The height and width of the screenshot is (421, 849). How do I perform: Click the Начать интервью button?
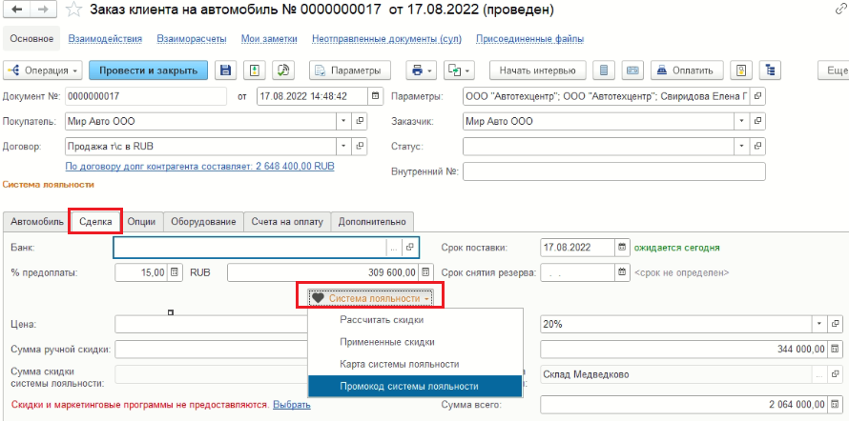tap(537, 70)
